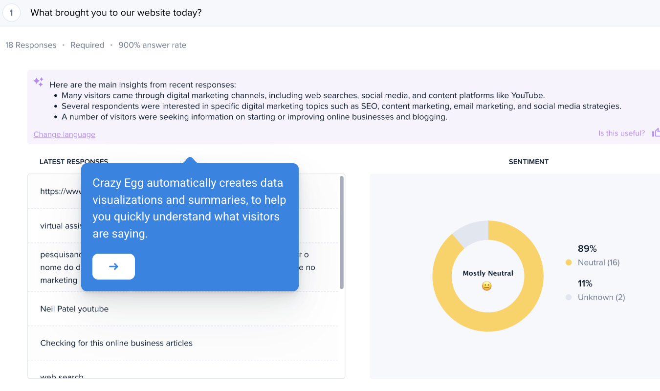The width and height of the screenshot is (660, 391).
Task: Click the neutral face emoji in donut chart
Action: (486, 286)
